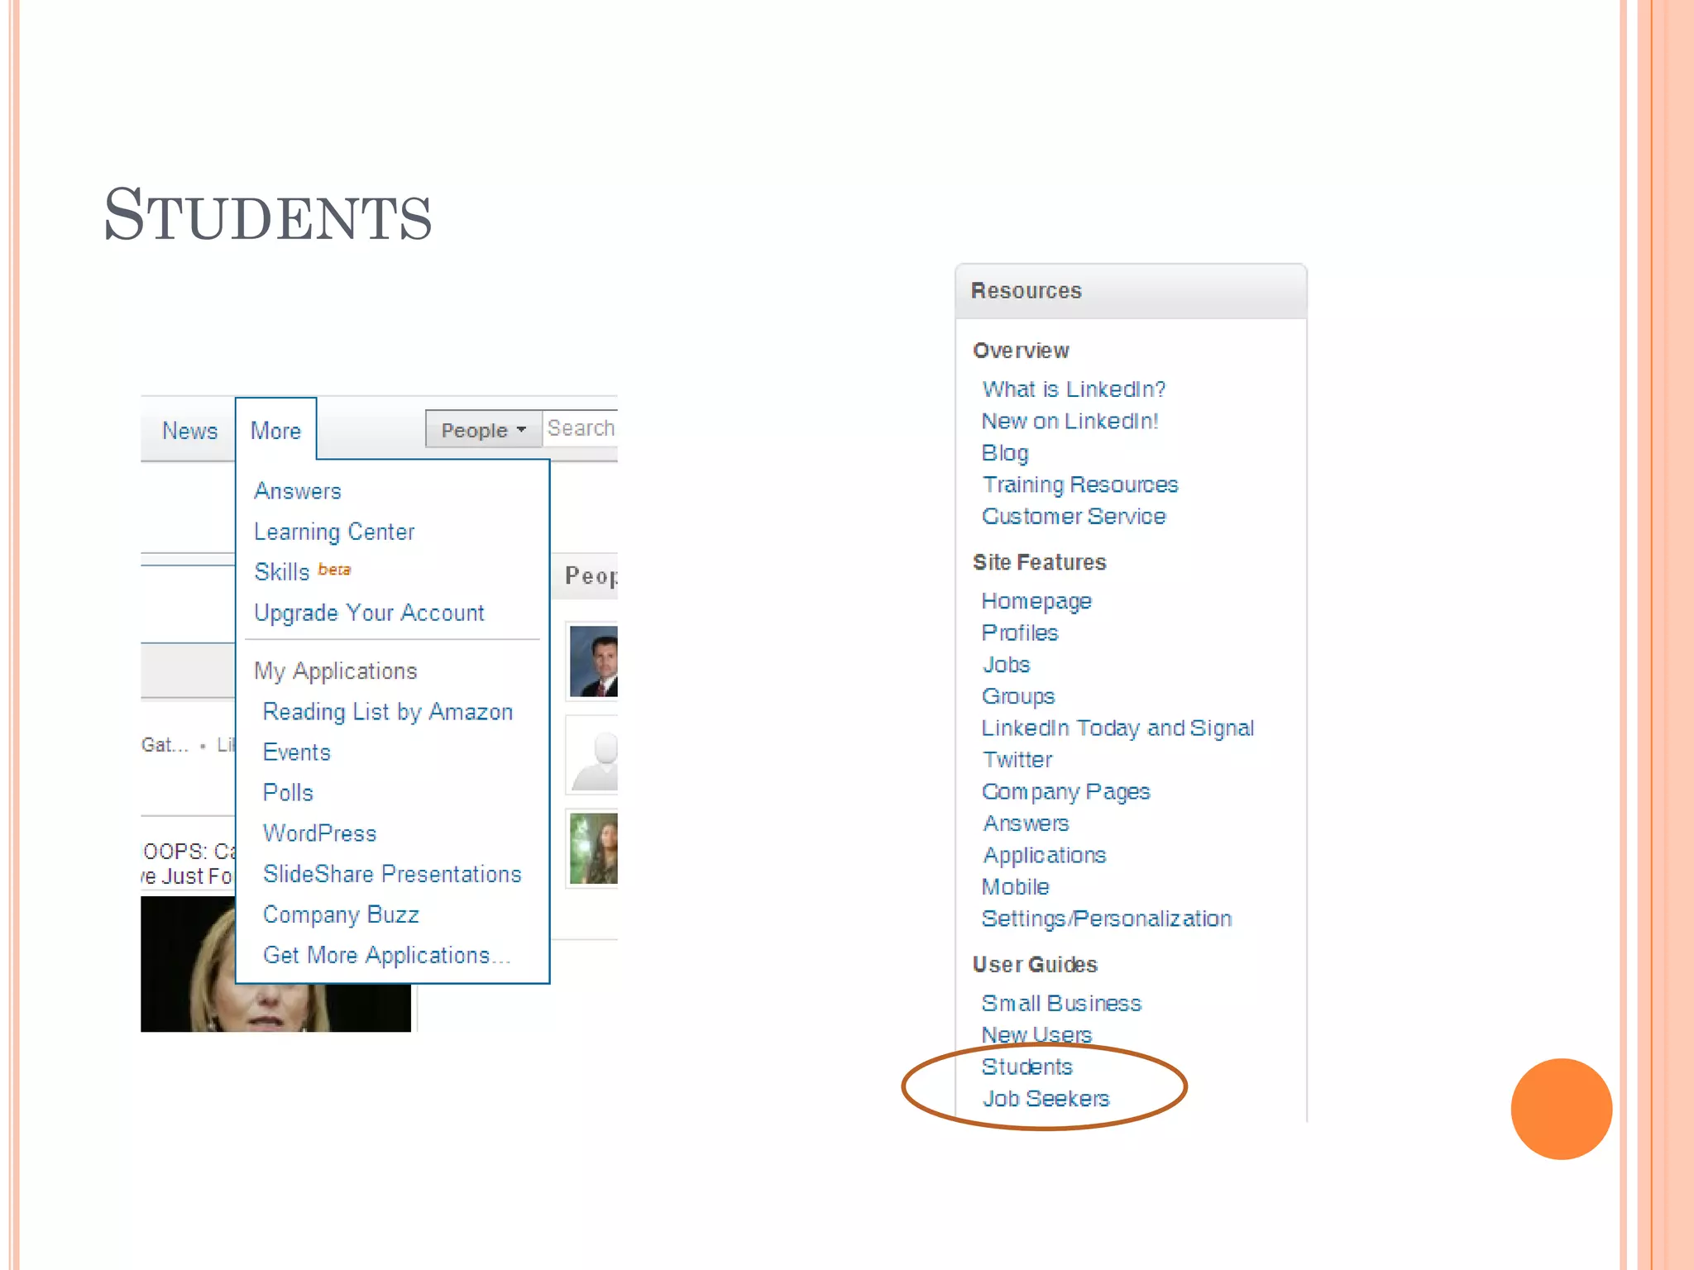This screenshot has height=1270, width=1694.
Task: Open SlideShare Presentations
Action: pyautogui.click(x=392, y=874)
